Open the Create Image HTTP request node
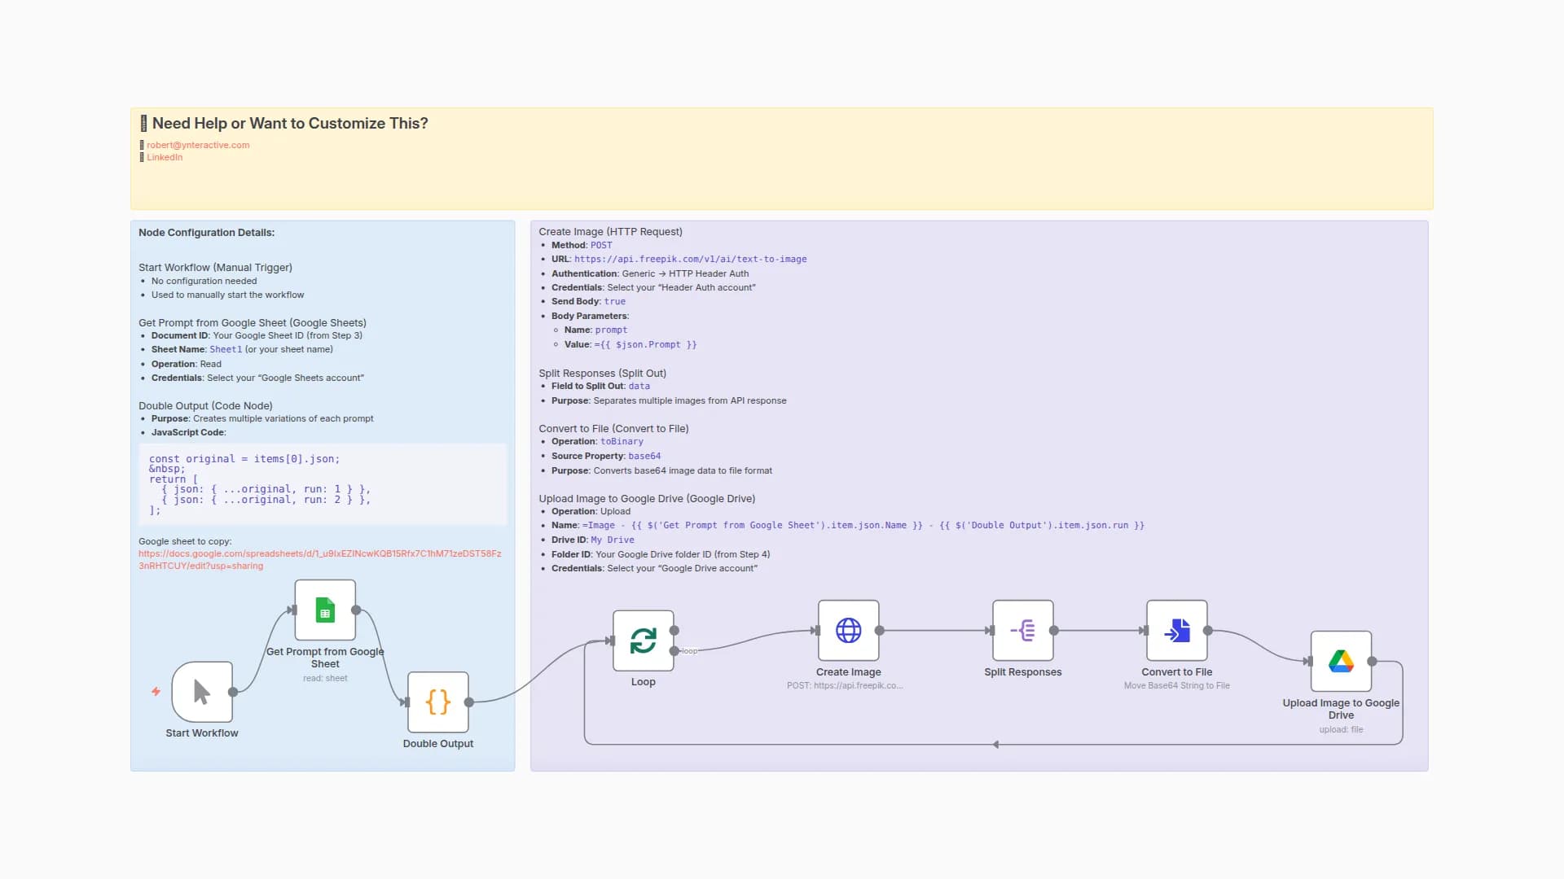The image size is (1564, 879). pos(848,631)
